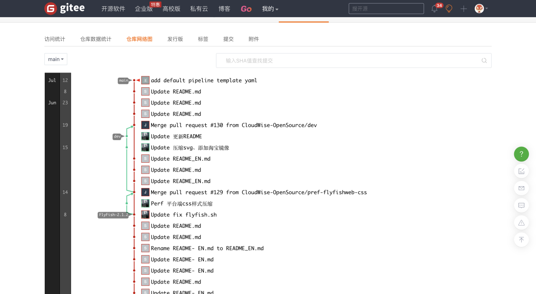This screenshot has height=294, width=536.
Task: Click the Jul month label in timeline
Action: pos(52,80)
